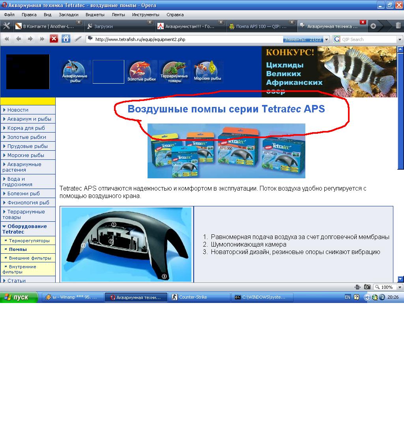Click the new tab plus button

373,26
